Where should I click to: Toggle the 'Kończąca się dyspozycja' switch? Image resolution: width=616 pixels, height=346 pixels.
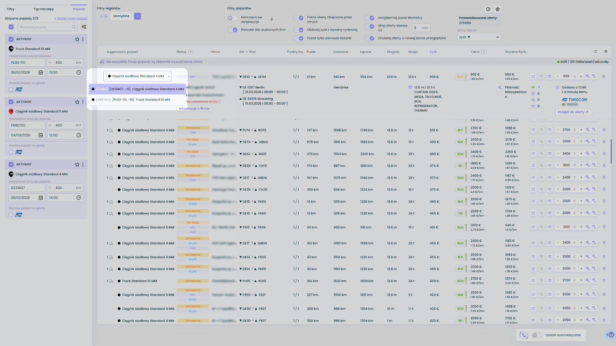pos(232,18)
